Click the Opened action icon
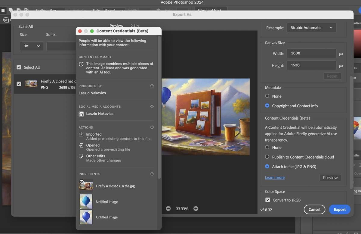The width and height of the screenshot is (361, 234). click(x=81, y=145)
